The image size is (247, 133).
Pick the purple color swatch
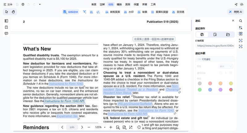[220, 90]
